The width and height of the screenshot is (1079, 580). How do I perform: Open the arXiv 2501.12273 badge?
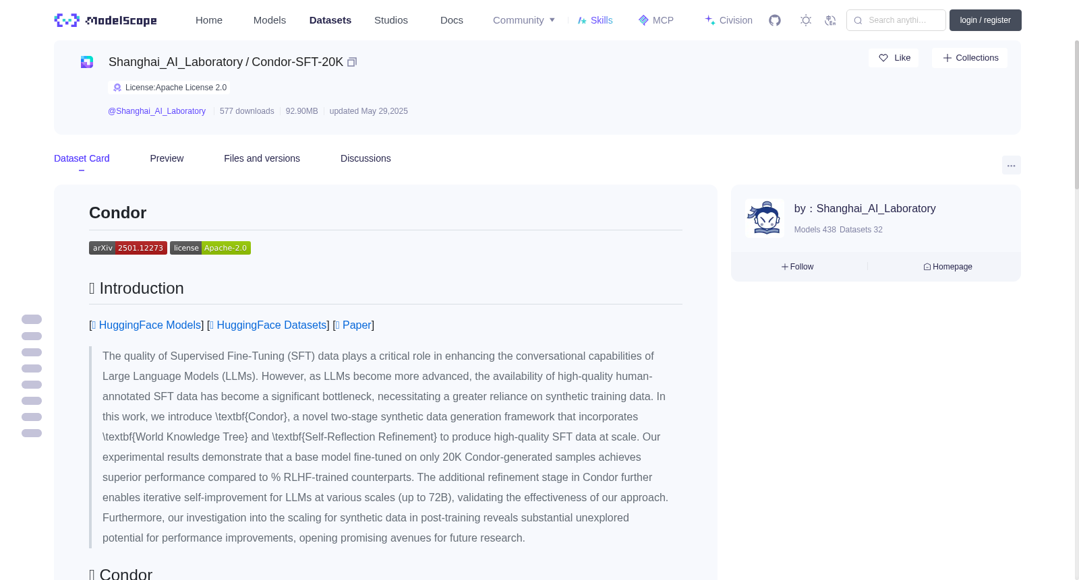pos(128,248)
